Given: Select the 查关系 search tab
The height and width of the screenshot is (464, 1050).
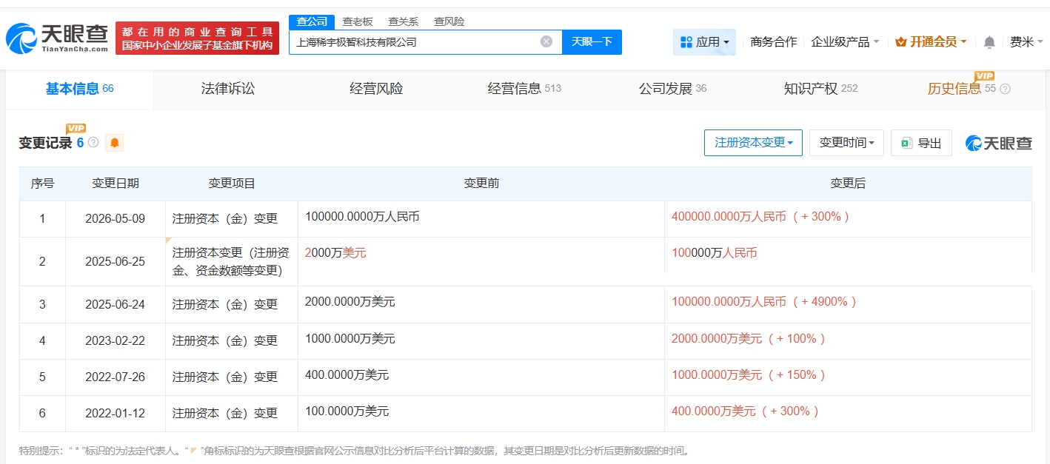Looking at the screenshot, I should tap(404, 21).
